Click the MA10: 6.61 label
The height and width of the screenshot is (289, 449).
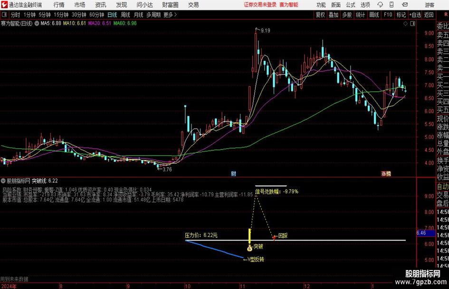[x=75, y=23]
